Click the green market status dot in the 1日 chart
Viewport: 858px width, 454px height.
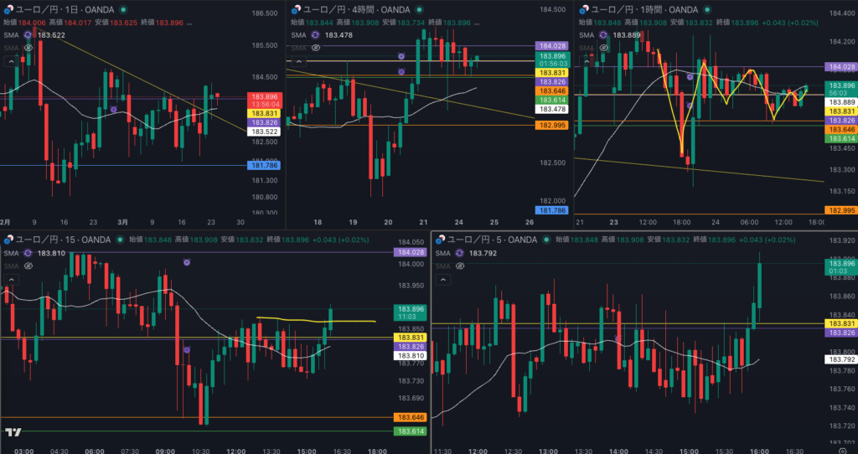tap(124, 10)
